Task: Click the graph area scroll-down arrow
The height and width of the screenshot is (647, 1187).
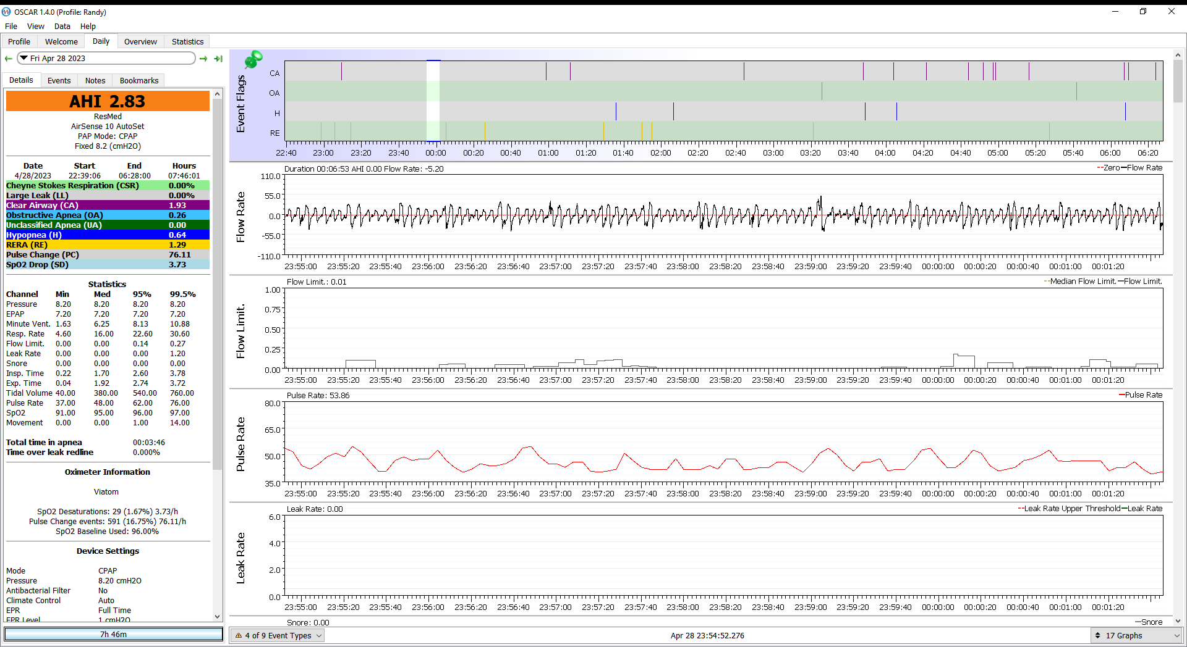Action: pos(1178,621)
